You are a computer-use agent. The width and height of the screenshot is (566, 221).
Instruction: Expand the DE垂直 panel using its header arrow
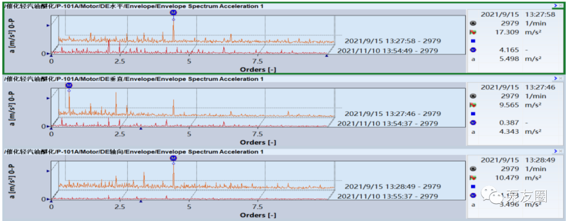(x=555, y=78)
